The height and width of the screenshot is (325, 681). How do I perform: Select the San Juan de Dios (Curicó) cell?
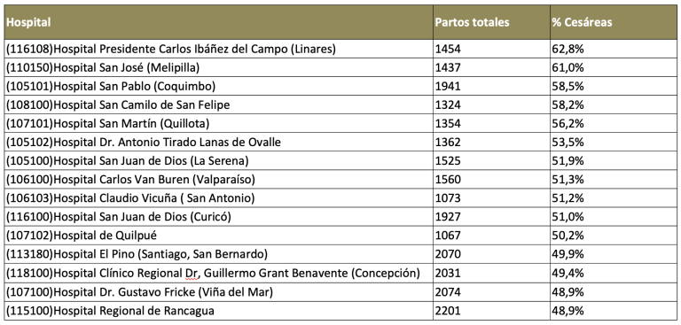click(x=219, y=217)
